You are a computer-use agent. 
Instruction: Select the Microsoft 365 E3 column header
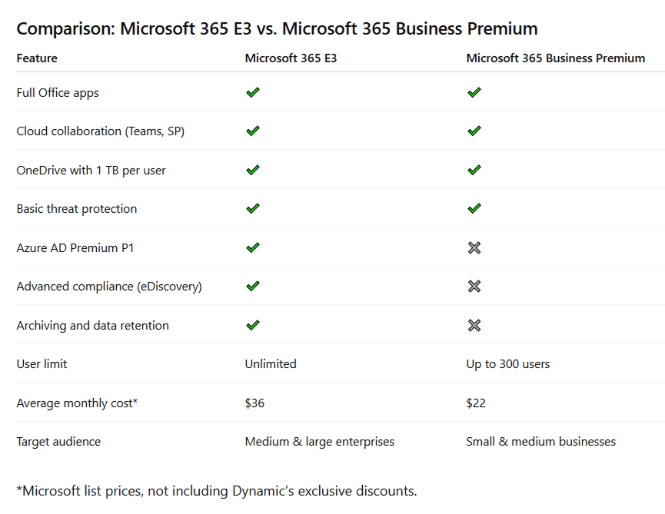click(291, 58)
